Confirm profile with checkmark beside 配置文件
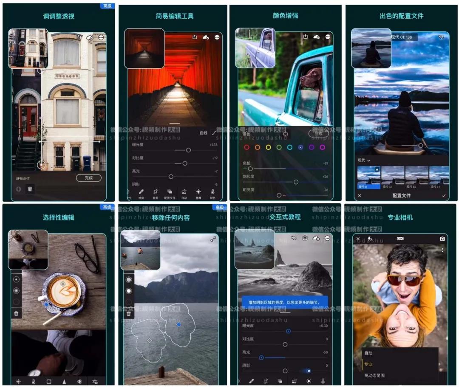The image size is (459, 391). tap(444, 196)
